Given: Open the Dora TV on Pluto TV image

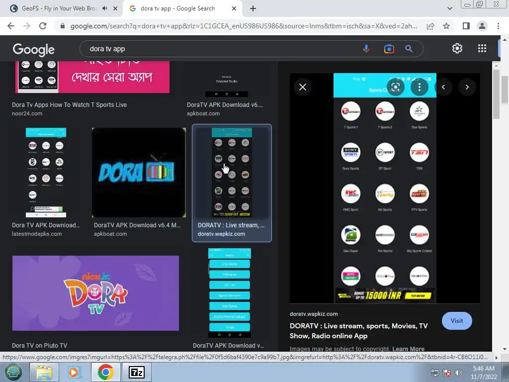Looking at the screenshot, I should pyautogui.click(x=95, y=293).
